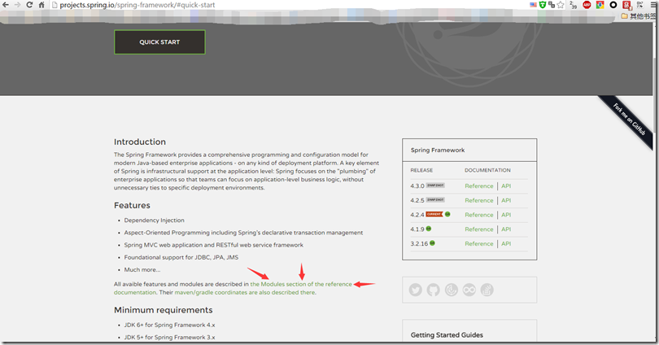Click the Fork me on GitHub ribbon
The image size is (659, 345).
[x=628, y=120]
